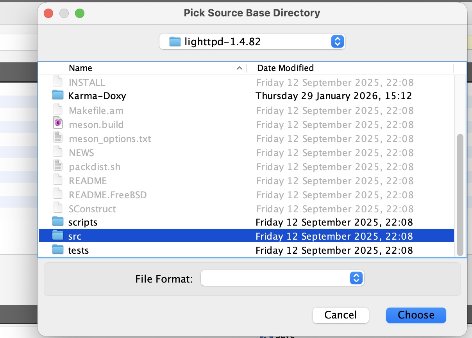This screenshot has width=472, height=338.
Task: Open the Karma-Doxy folder icon
Action: pyautogui.click(x=58, y=95)
